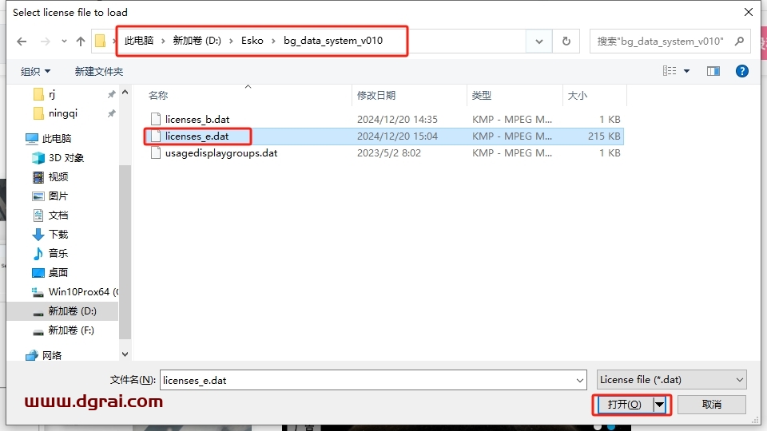Open help with the question mark icon

741,71
